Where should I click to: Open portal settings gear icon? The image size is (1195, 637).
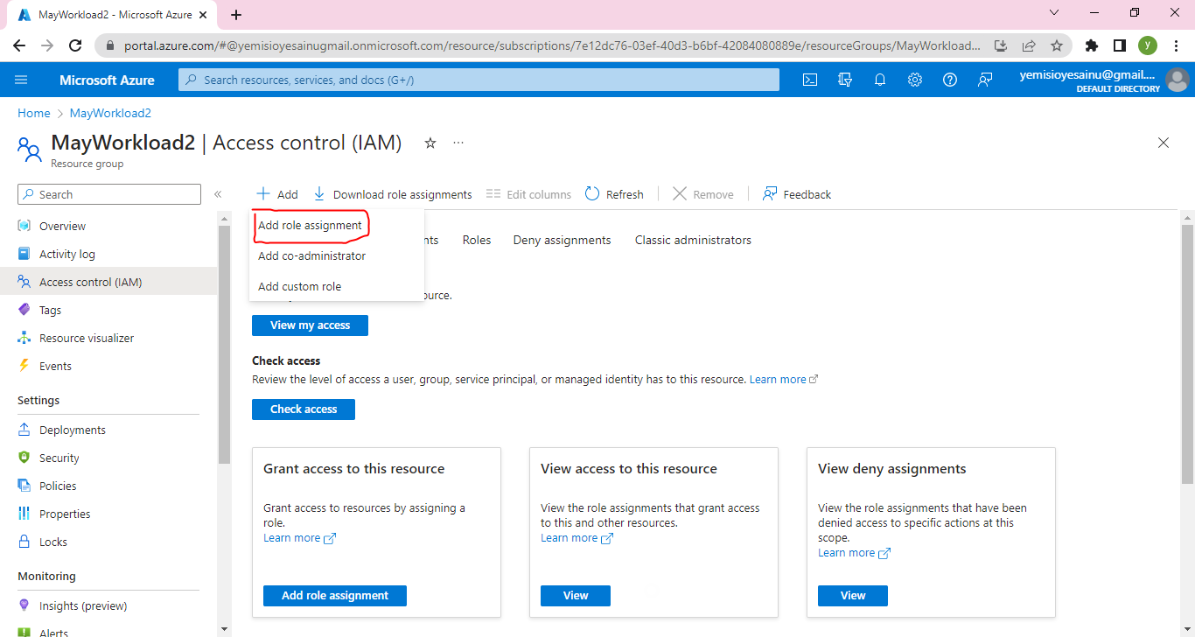coord(915,80)
